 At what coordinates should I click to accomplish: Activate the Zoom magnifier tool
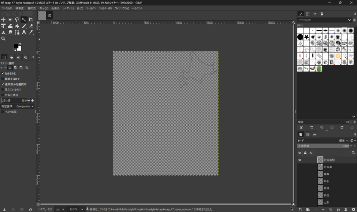(x=3, y=39)
